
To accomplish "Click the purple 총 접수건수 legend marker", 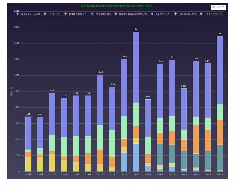I will [x=18, y=14].
